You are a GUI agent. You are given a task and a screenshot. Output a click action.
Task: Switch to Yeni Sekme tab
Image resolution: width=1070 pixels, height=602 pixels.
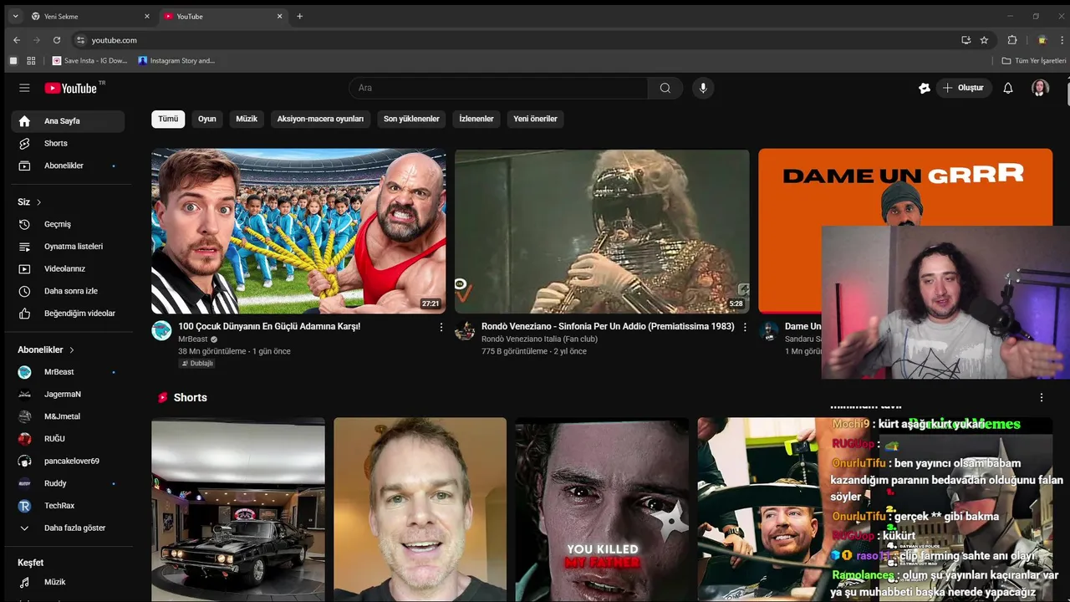pyautogui.click(x=89, y=16)
